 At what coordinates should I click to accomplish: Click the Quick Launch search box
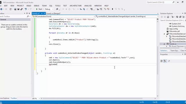tap(161, 2)
